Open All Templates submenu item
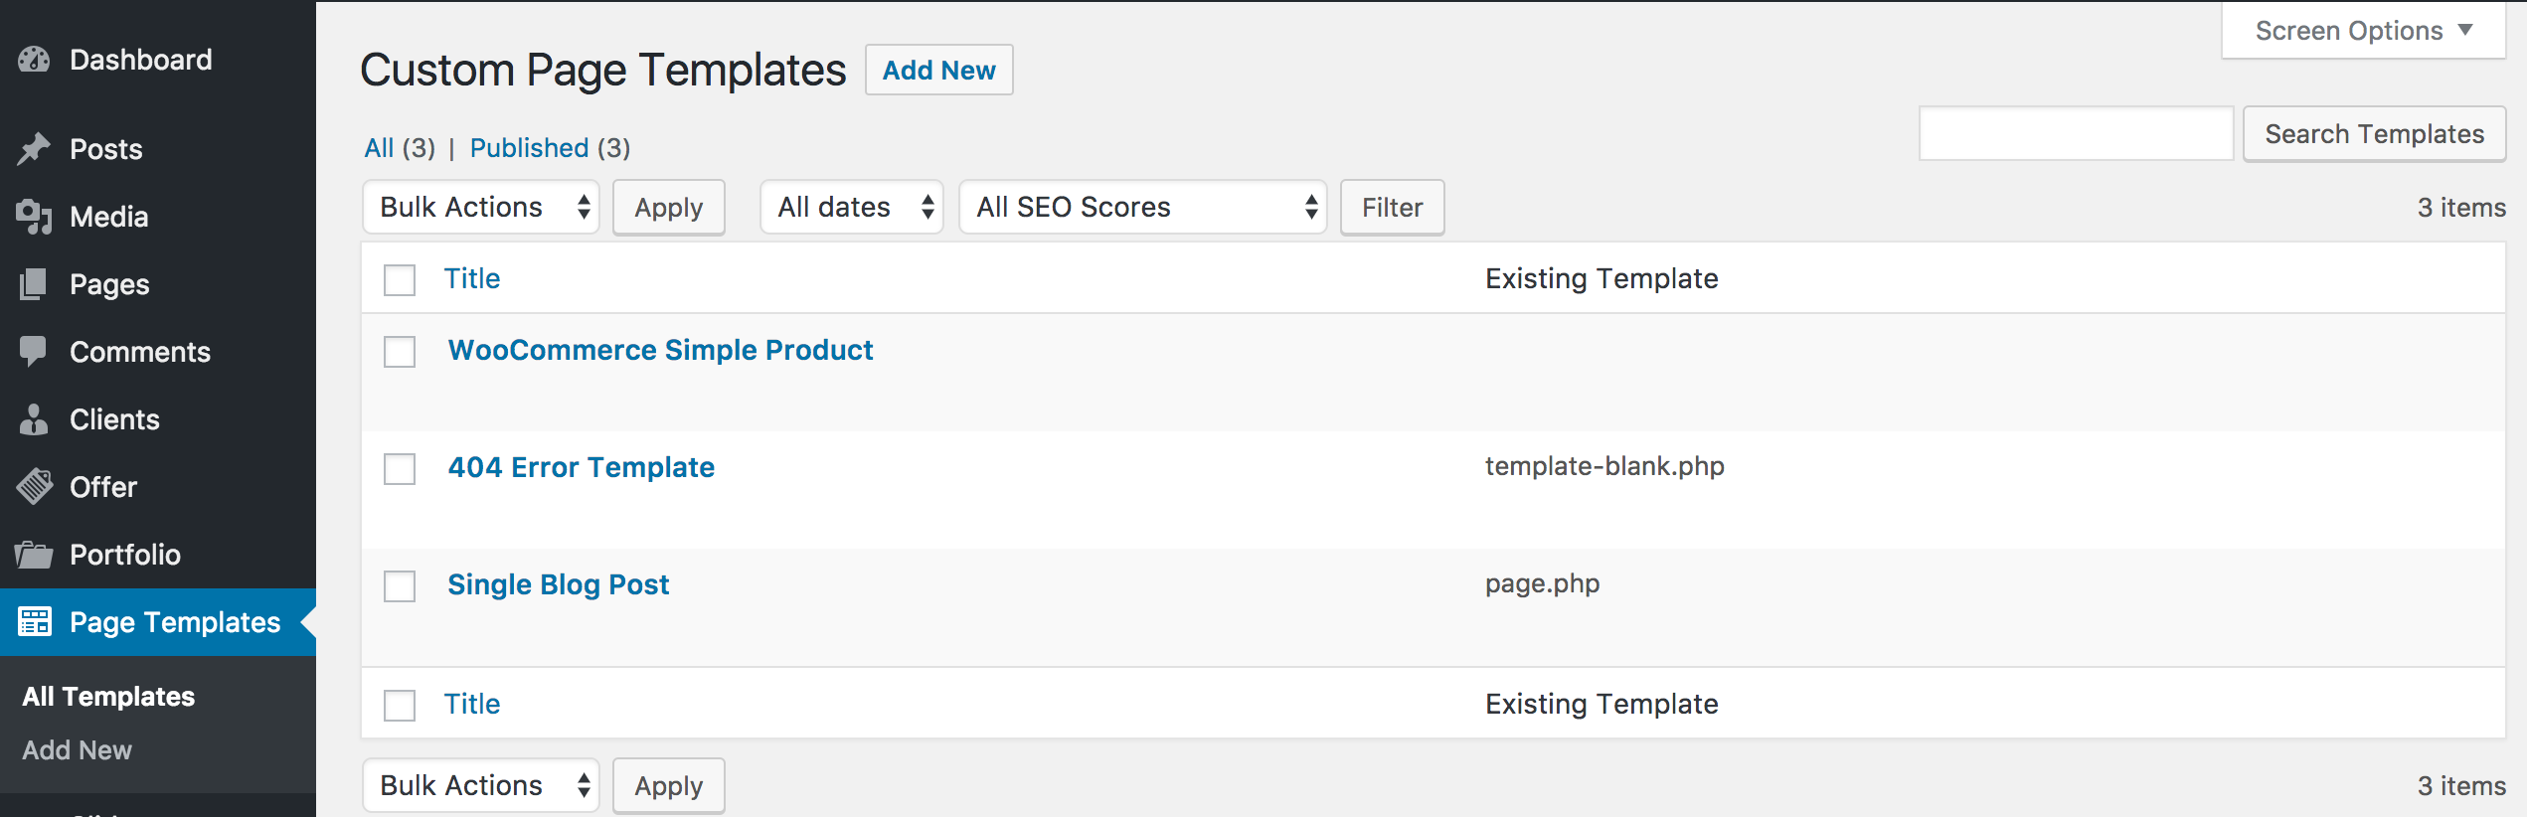The width and height of the screenshot is (2527, 817). (x=109, y=697)
